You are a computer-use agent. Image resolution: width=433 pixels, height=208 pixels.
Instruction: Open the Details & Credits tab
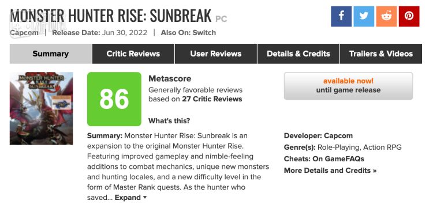click(x=298, y=54)
